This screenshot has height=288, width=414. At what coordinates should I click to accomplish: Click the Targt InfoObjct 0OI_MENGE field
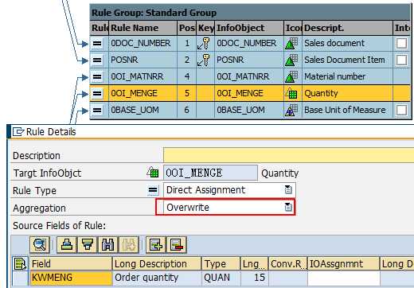tap(210, 173)
